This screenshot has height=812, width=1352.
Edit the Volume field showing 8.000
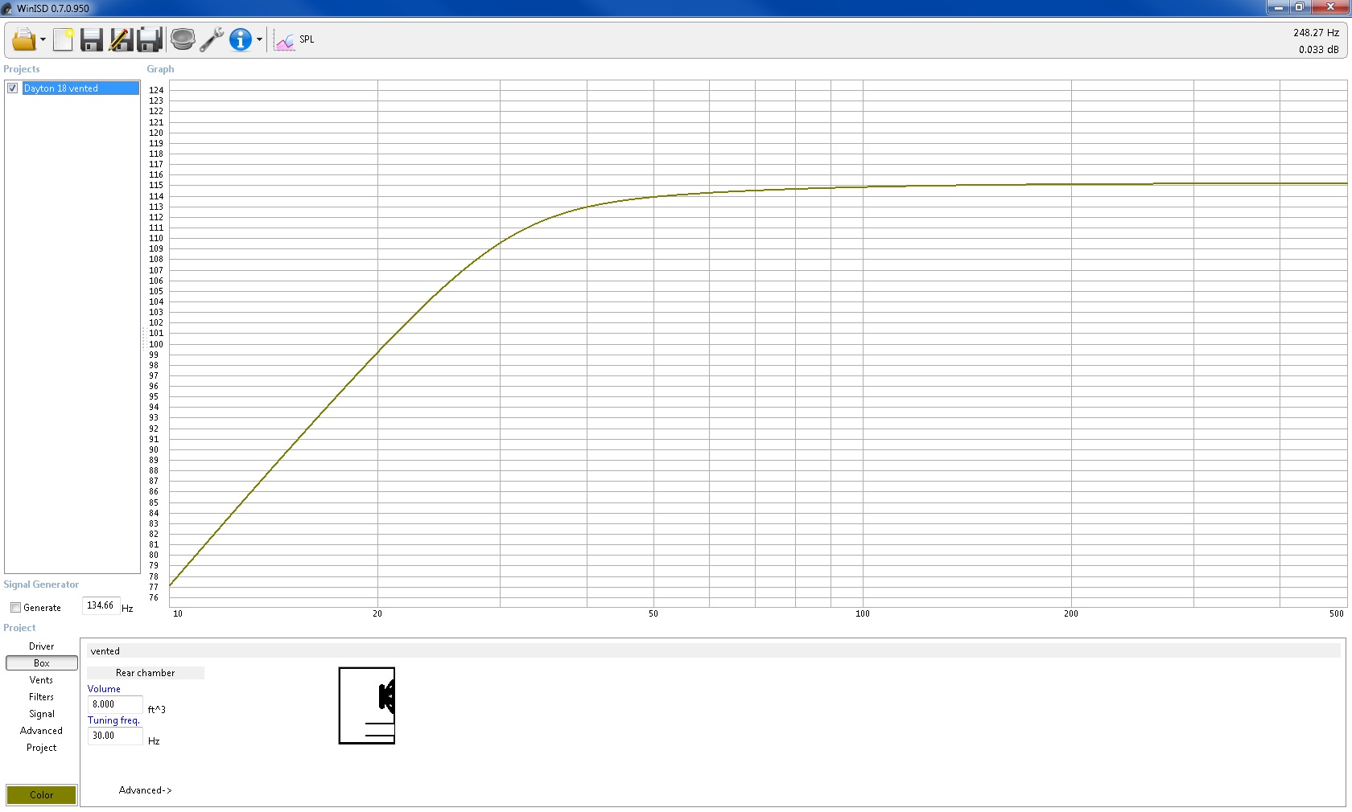pyautogui.click(x=115, y=704)
